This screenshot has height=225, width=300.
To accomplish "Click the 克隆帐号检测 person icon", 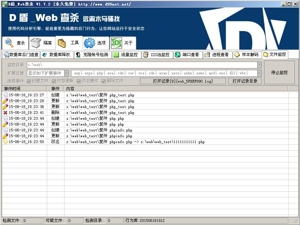I will (78, 55).
